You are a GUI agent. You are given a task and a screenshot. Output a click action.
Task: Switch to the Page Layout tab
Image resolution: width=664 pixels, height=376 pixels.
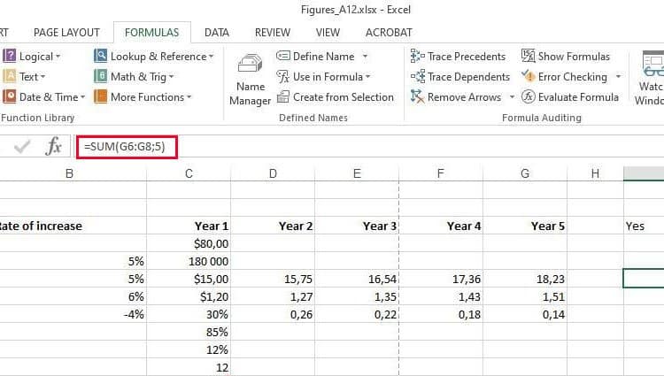pyautogui.click(x=66, y=33)
